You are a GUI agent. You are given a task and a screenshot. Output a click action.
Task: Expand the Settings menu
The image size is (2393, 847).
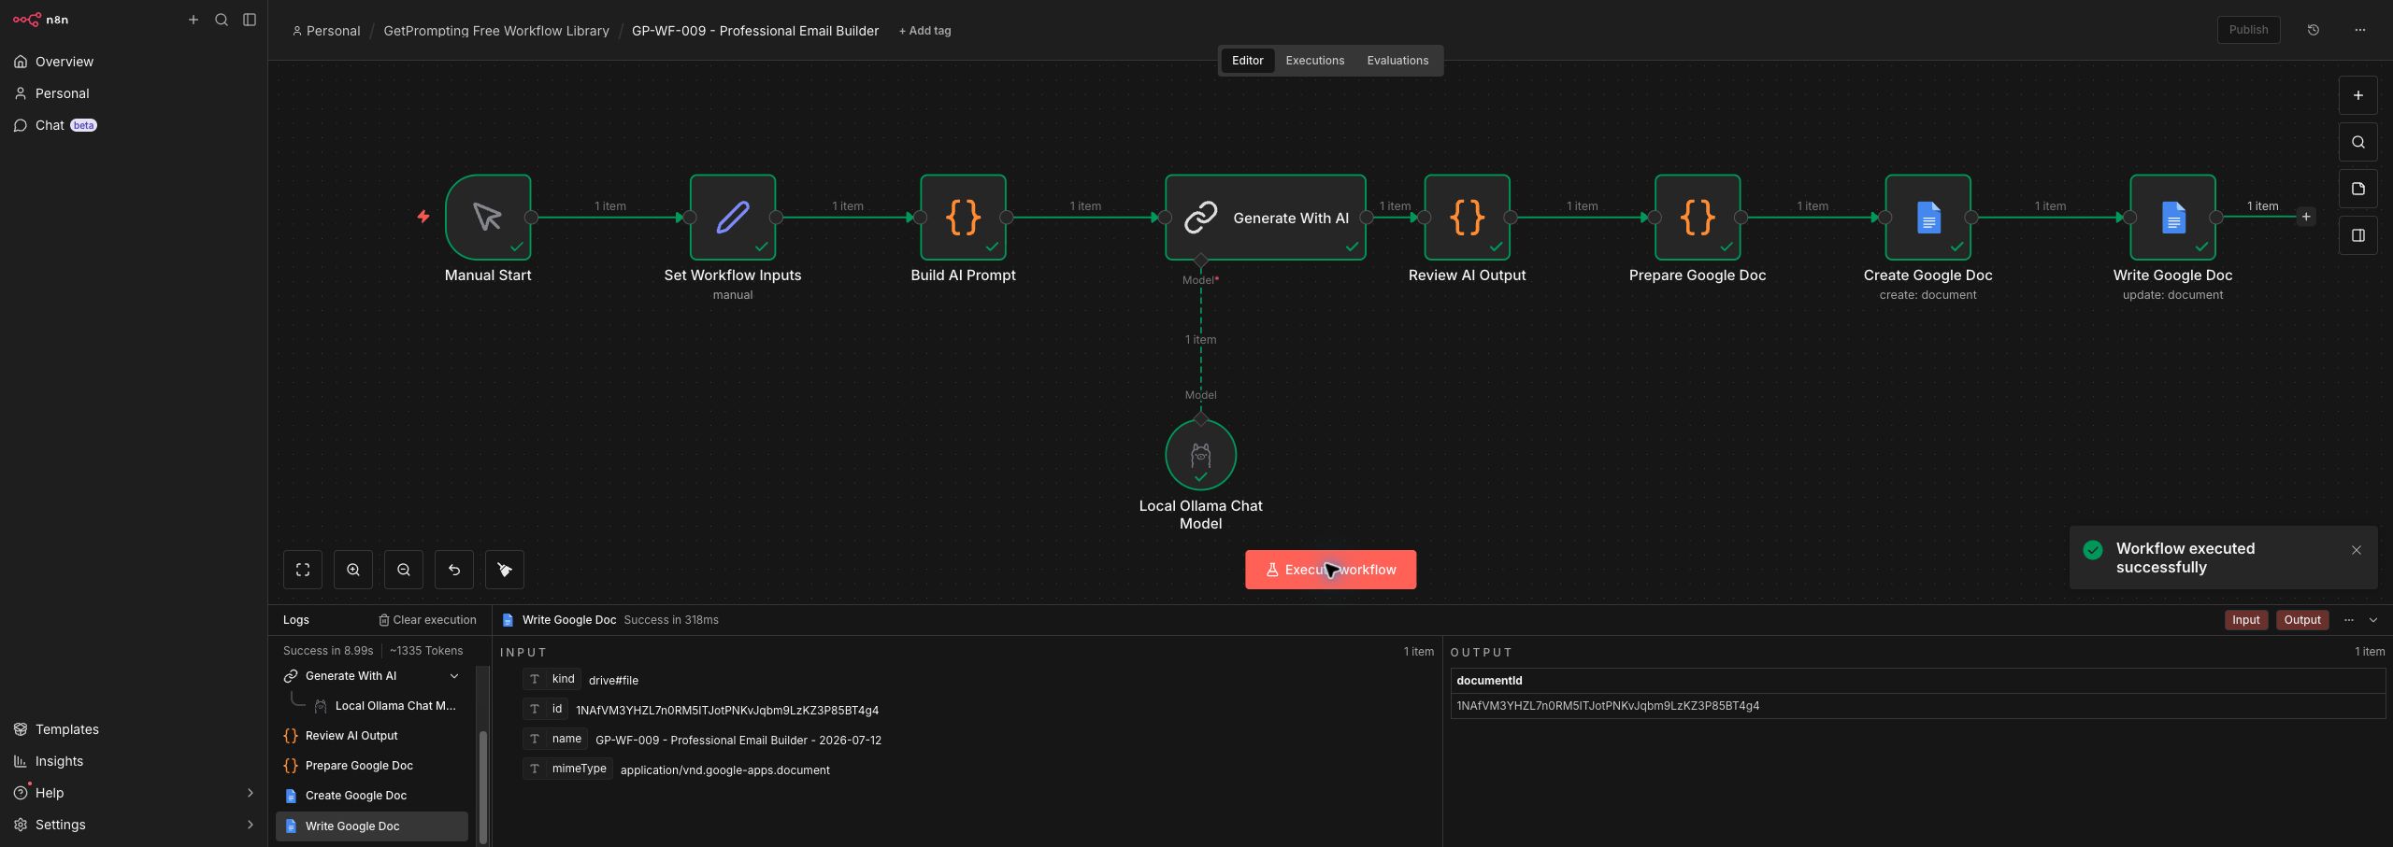(134, 825)
